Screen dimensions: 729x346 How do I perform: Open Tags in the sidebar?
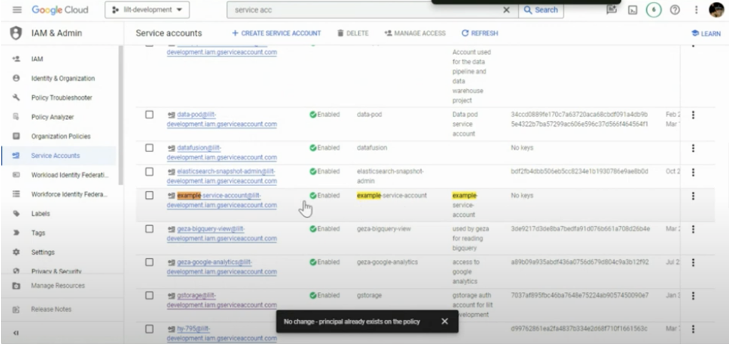point(38,233)
